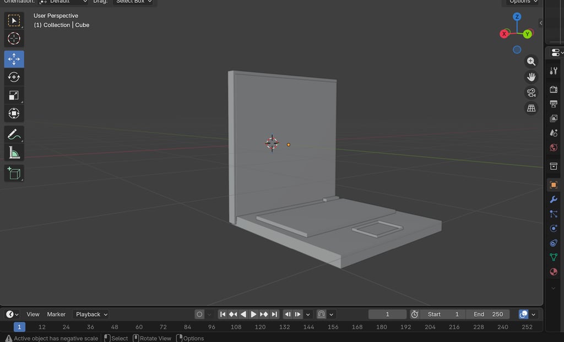Toggle the preview range clock icon

point(414,314)
